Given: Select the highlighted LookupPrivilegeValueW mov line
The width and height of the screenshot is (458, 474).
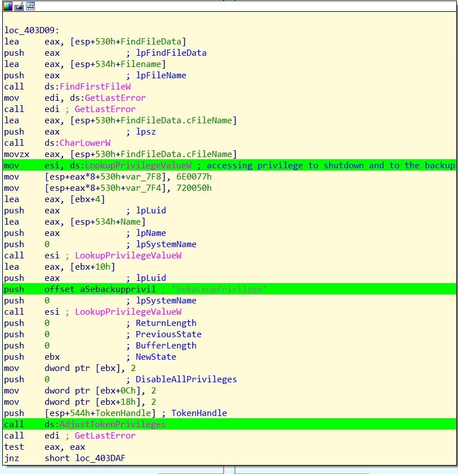Looking at the screenshot, I should pyautogui.click(x=230, y=166).
